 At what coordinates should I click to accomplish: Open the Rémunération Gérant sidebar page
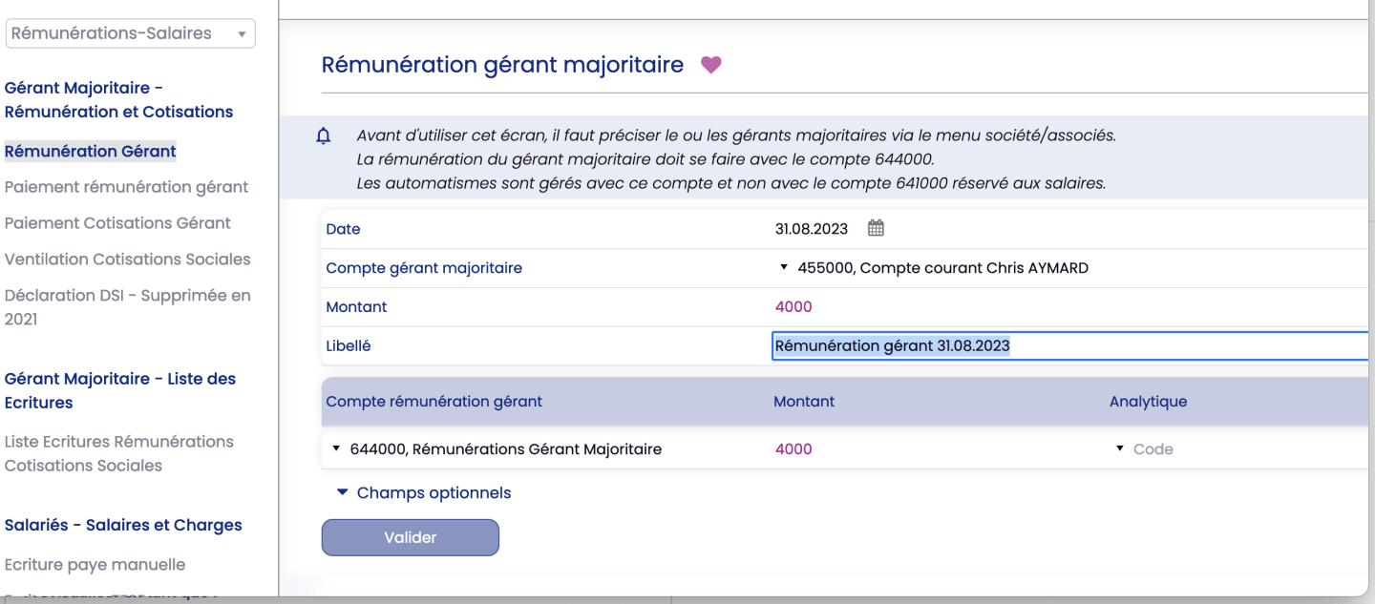pos(90,151)
